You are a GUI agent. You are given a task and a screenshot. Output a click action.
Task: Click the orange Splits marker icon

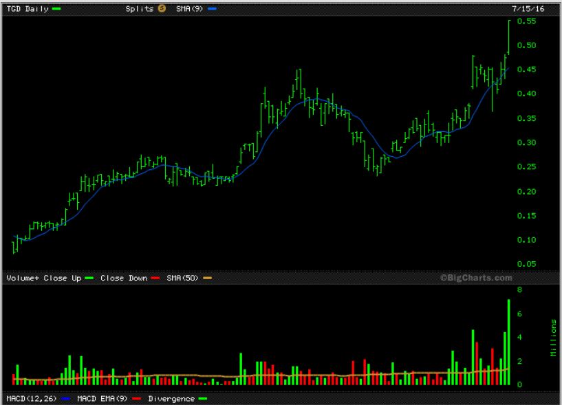point(161,8)
